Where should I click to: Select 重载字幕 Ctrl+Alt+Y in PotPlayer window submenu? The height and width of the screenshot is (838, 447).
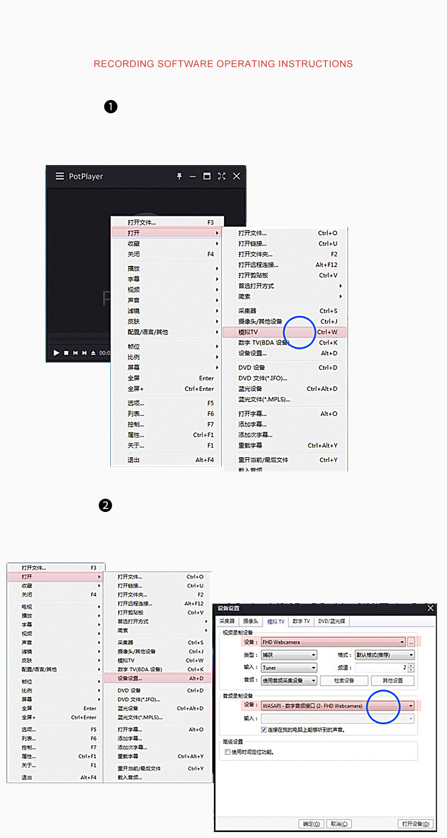[x=284, y=445]
